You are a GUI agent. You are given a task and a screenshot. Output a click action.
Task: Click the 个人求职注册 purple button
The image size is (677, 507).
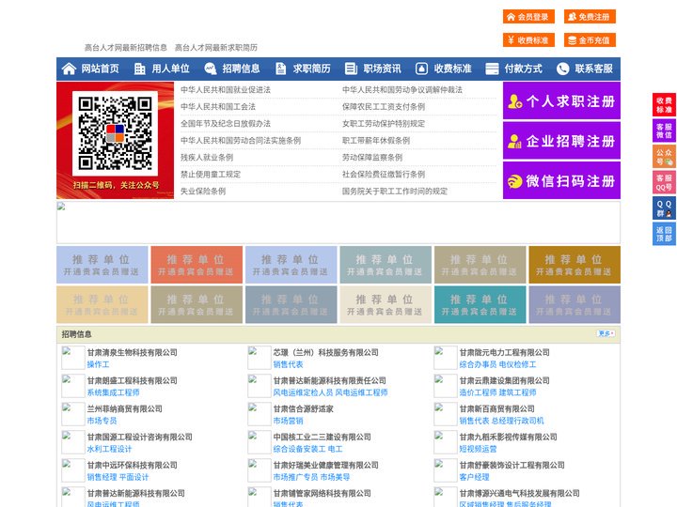click(x=561, y=100)
